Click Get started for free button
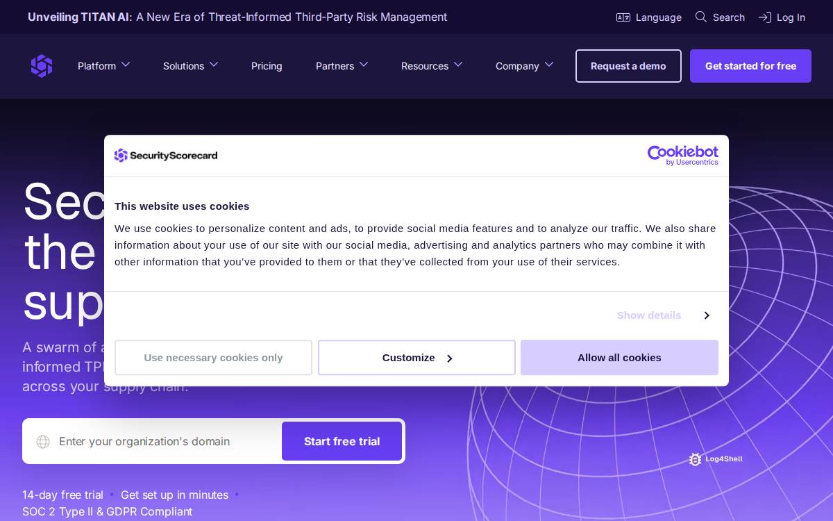The width and height of the screenshot is (833, 521). [750, 66]
